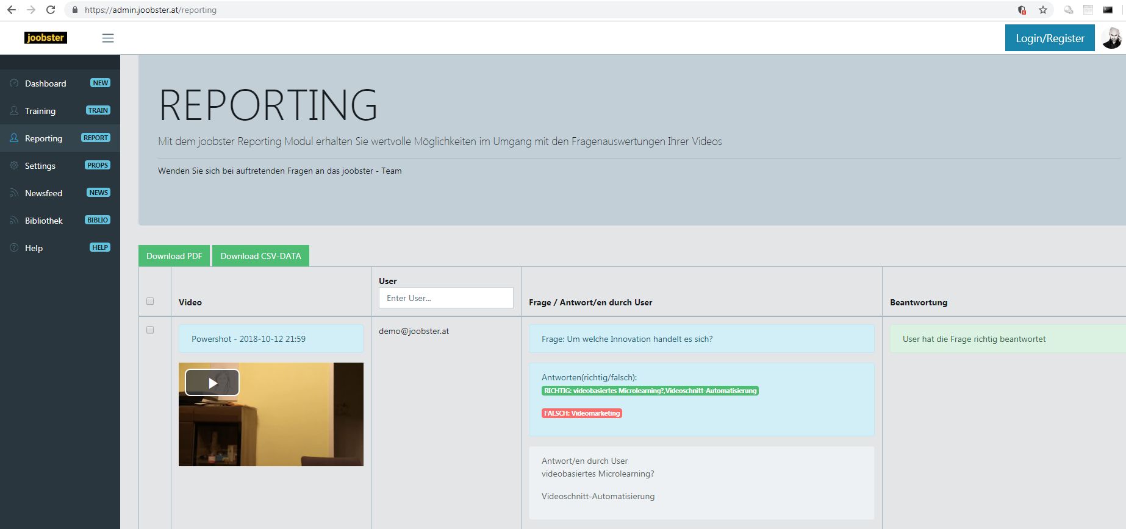Go to Newsfeed section
The height and width of the screenshot is (529, 1126).
coord(43,193)
